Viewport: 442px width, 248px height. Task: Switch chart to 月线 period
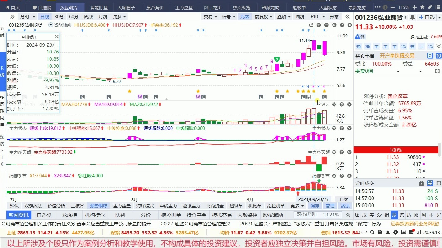[x=103, y=17]
